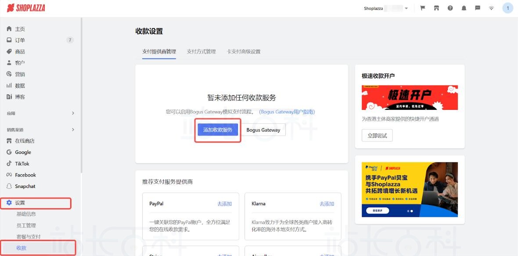Open the 极速开户 red banner

[410, 97]
